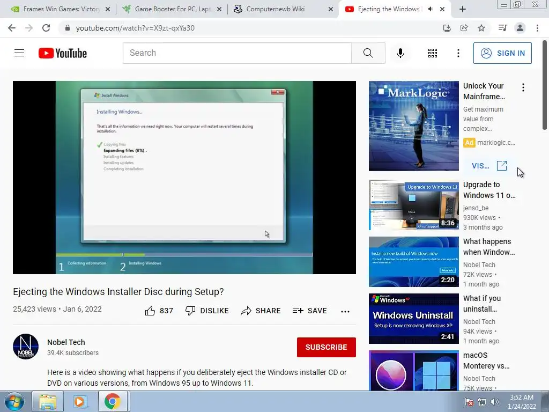Click the share page icon in address bar
Image resolution: width=549 pixels, height=412 pixels.
[x=464, y=28]
